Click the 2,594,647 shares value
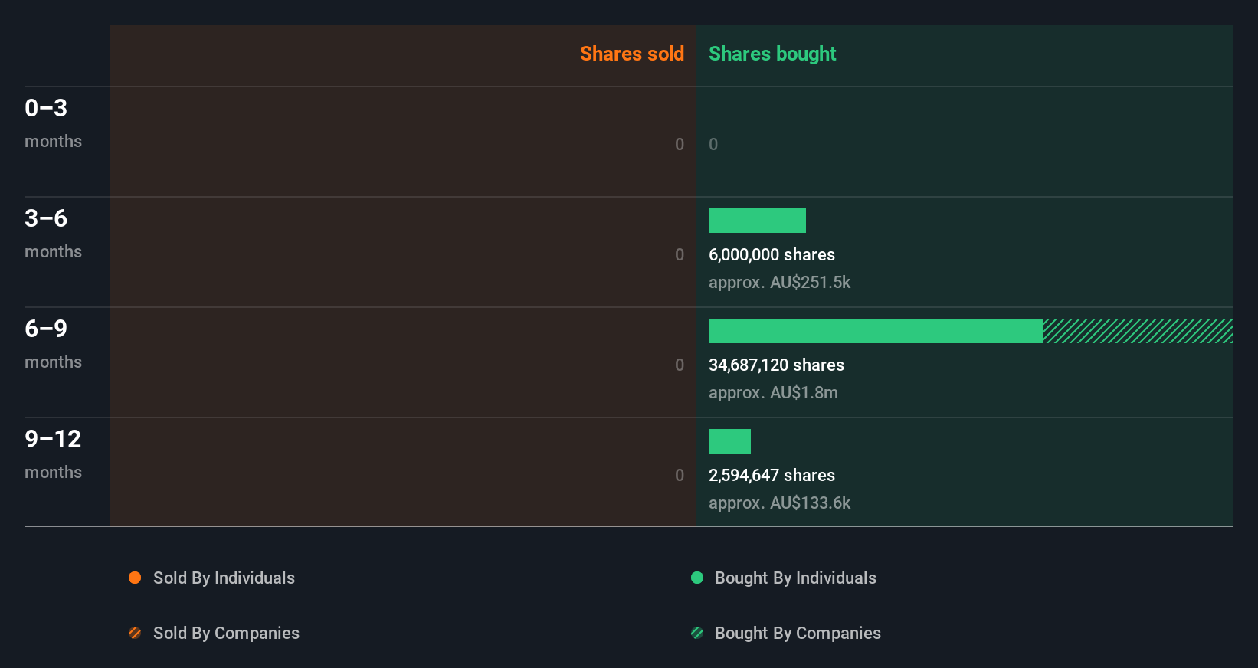 pos(772,476)
